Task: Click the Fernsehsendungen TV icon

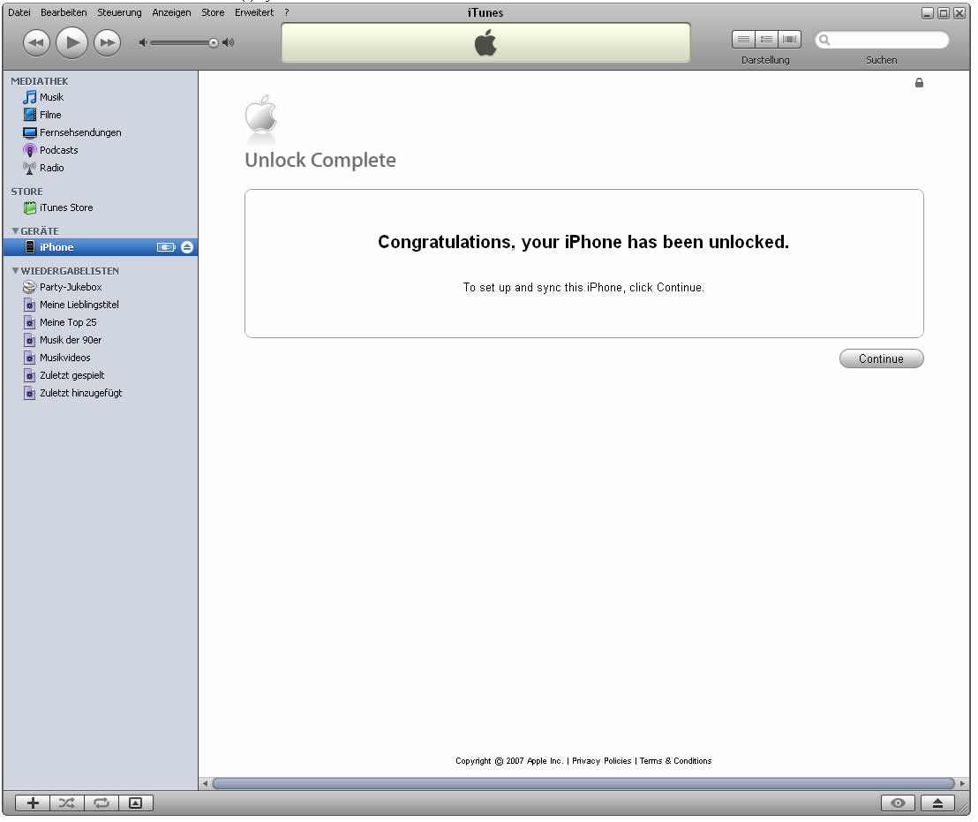Action: click(x=29, y=132)
